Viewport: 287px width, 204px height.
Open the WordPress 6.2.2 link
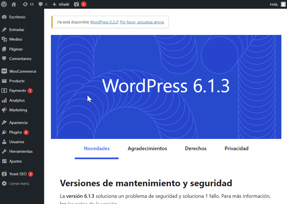click(104, 22)
